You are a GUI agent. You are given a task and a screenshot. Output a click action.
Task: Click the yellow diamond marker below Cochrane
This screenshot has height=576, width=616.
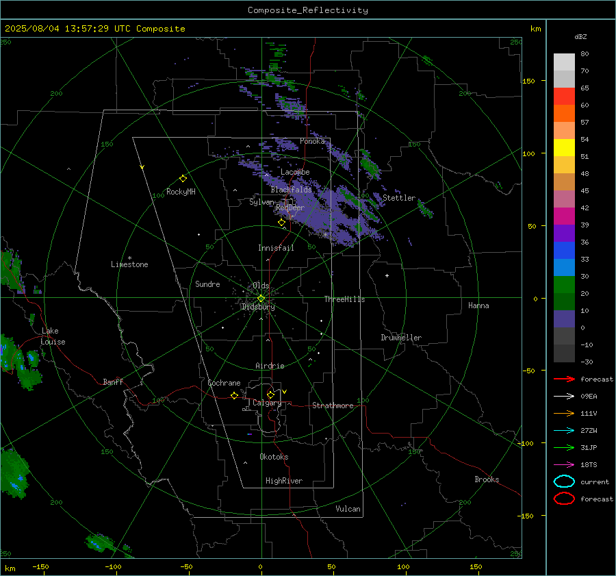(235, 395)
